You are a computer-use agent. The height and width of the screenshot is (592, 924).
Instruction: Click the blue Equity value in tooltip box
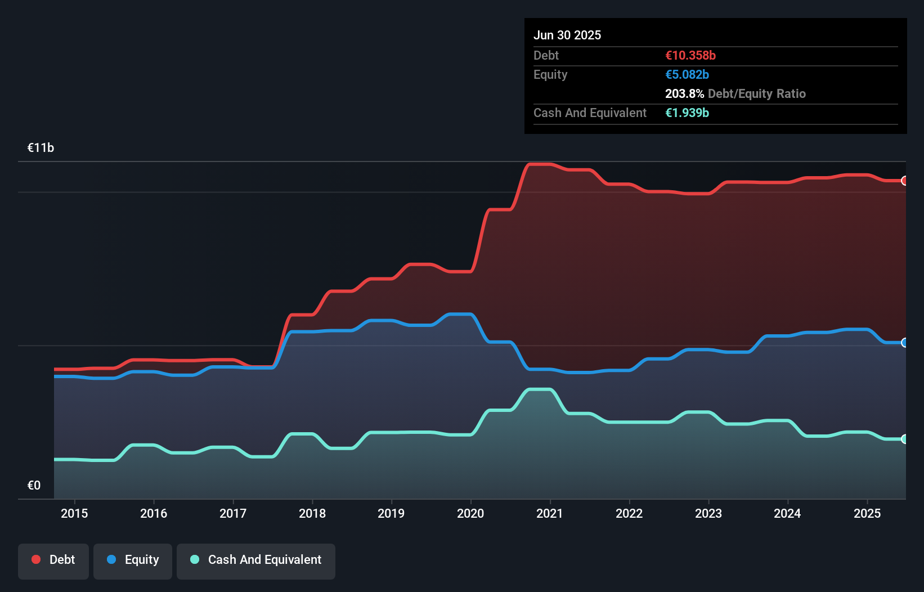click(x=686, y=74)
